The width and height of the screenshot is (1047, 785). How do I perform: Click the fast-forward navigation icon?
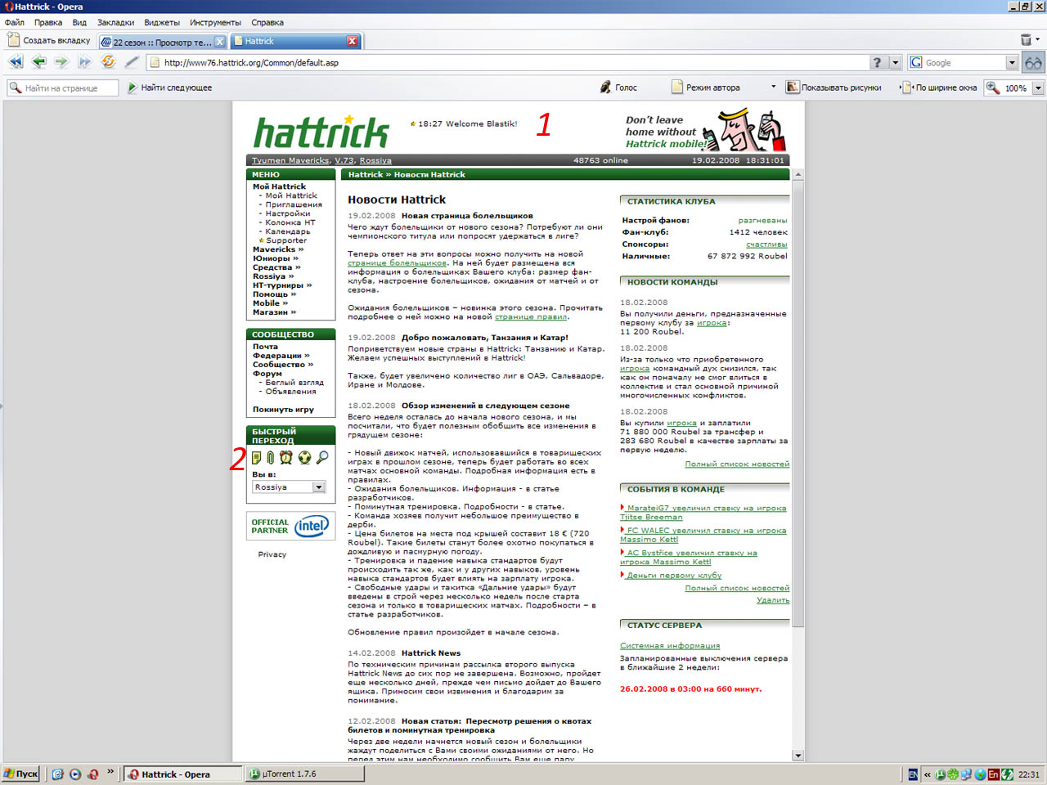[84, 62]
